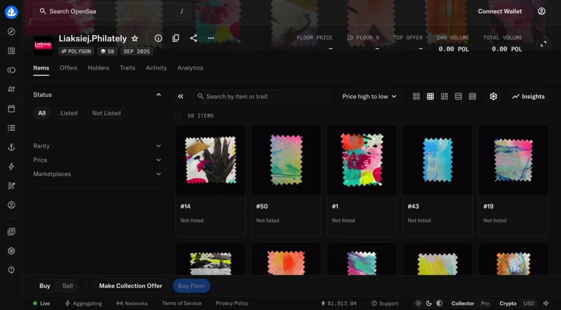
Task: Switch to Sell mode
Action: pos(67,286)
